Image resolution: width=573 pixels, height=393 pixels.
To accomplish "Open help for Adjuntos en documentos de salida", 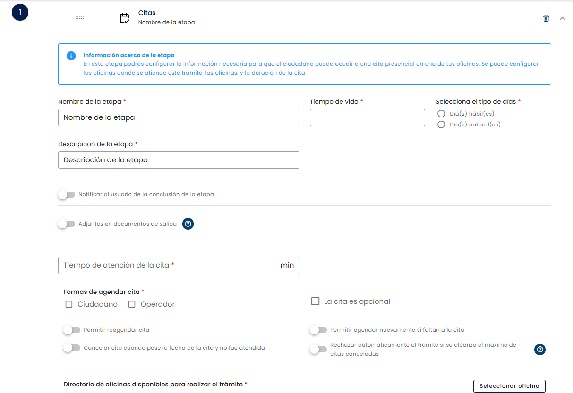I will (x=188, y=224).
